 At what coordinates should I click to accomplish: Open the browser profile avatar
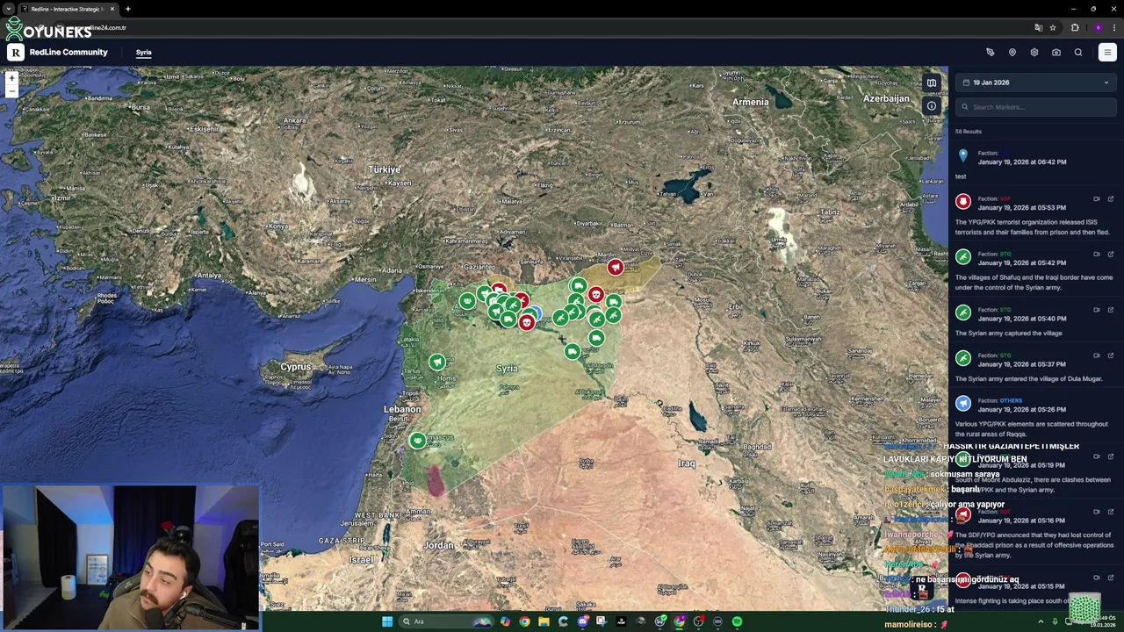coord(1098,27)
